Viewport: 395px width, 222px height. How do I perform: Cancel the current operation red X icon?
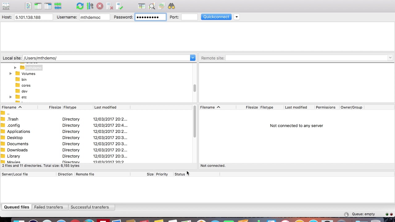(x=100, y=6)
